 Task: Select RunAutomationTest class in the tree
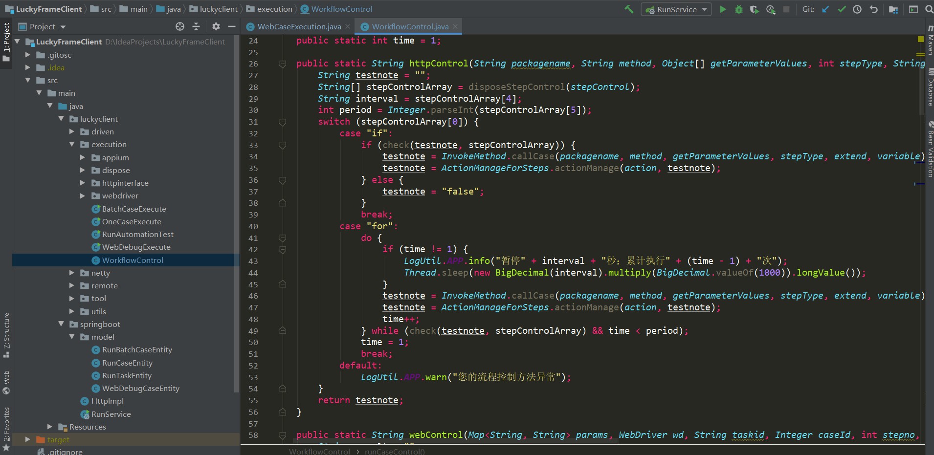pos(133,234)
